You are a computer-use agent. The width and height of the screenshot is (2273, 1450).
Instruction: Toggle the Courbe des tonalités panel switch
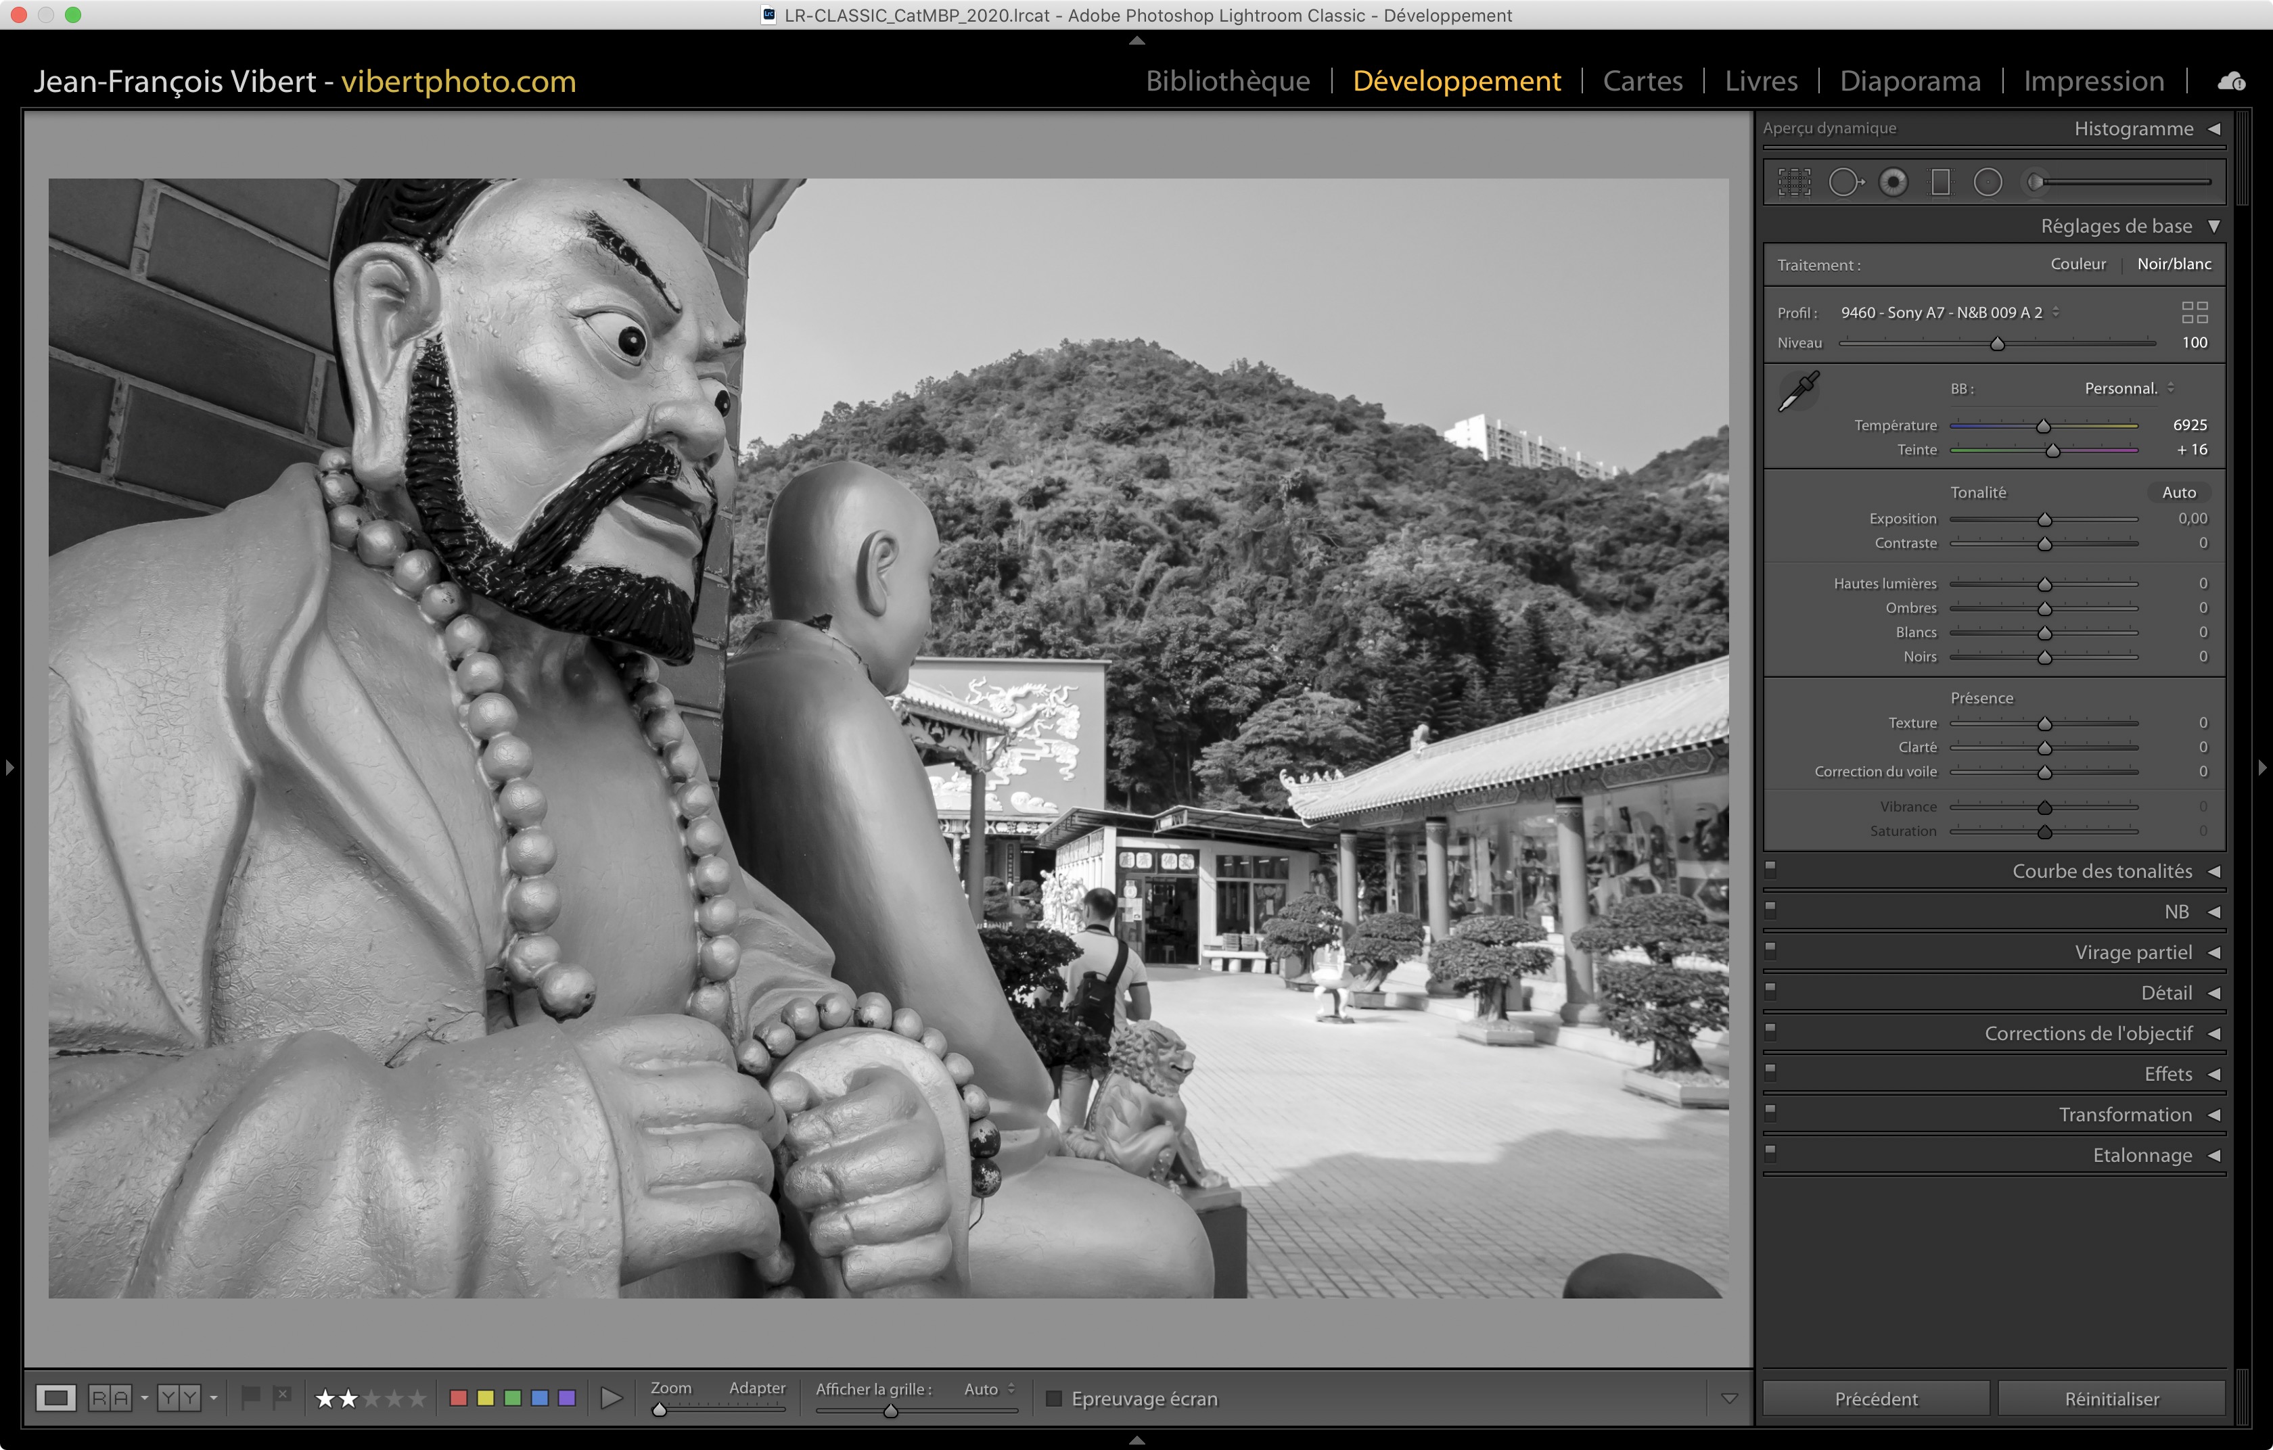coord(1771,869)
